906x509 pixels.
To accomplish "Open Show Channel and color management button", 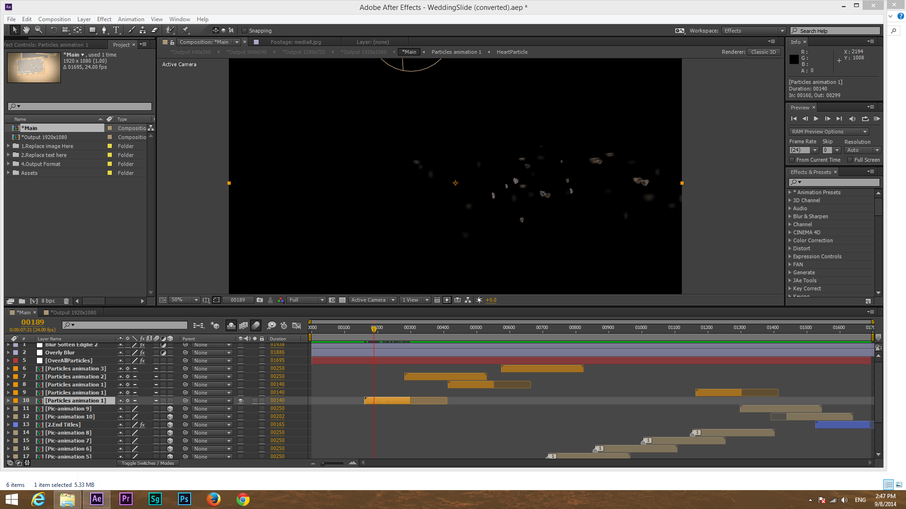I will [x=281, y=300].
